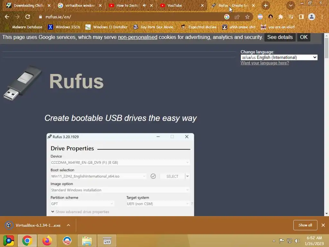Open the Obama logo taskbar app

pyautogui.click(x=67, y=241)
